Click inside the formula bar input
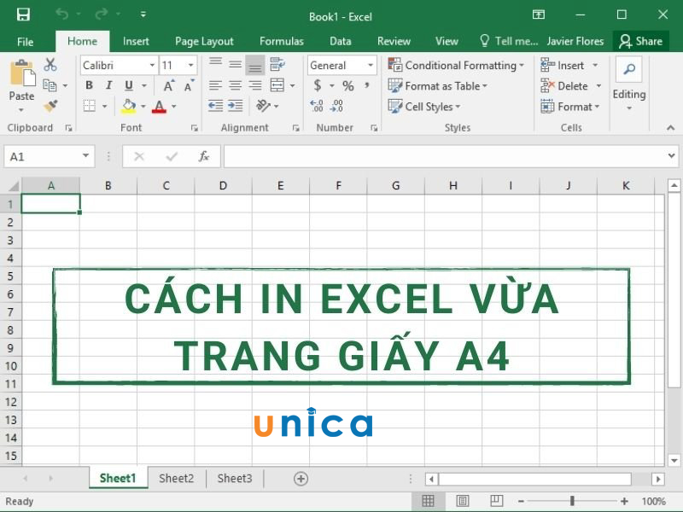 [x=444, y=156]
